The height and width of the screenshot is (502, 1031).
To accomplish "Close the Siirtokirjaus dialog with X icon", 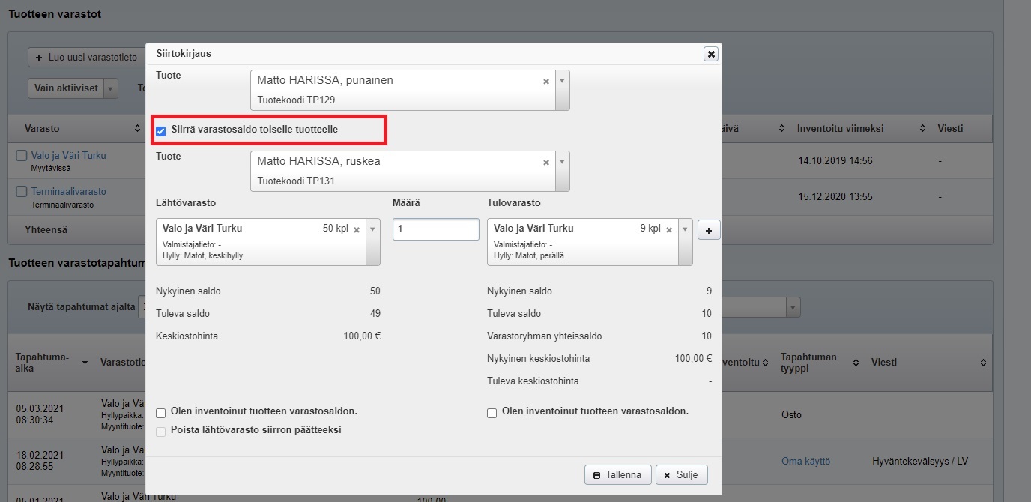I will point(711,54).
